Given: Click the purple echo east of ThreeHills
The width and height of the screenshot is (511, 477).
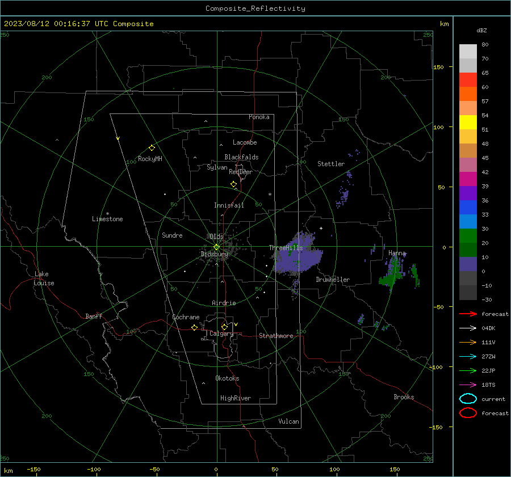Looking at the screenshot, I should pyautogui.click(x=297, y=258).
